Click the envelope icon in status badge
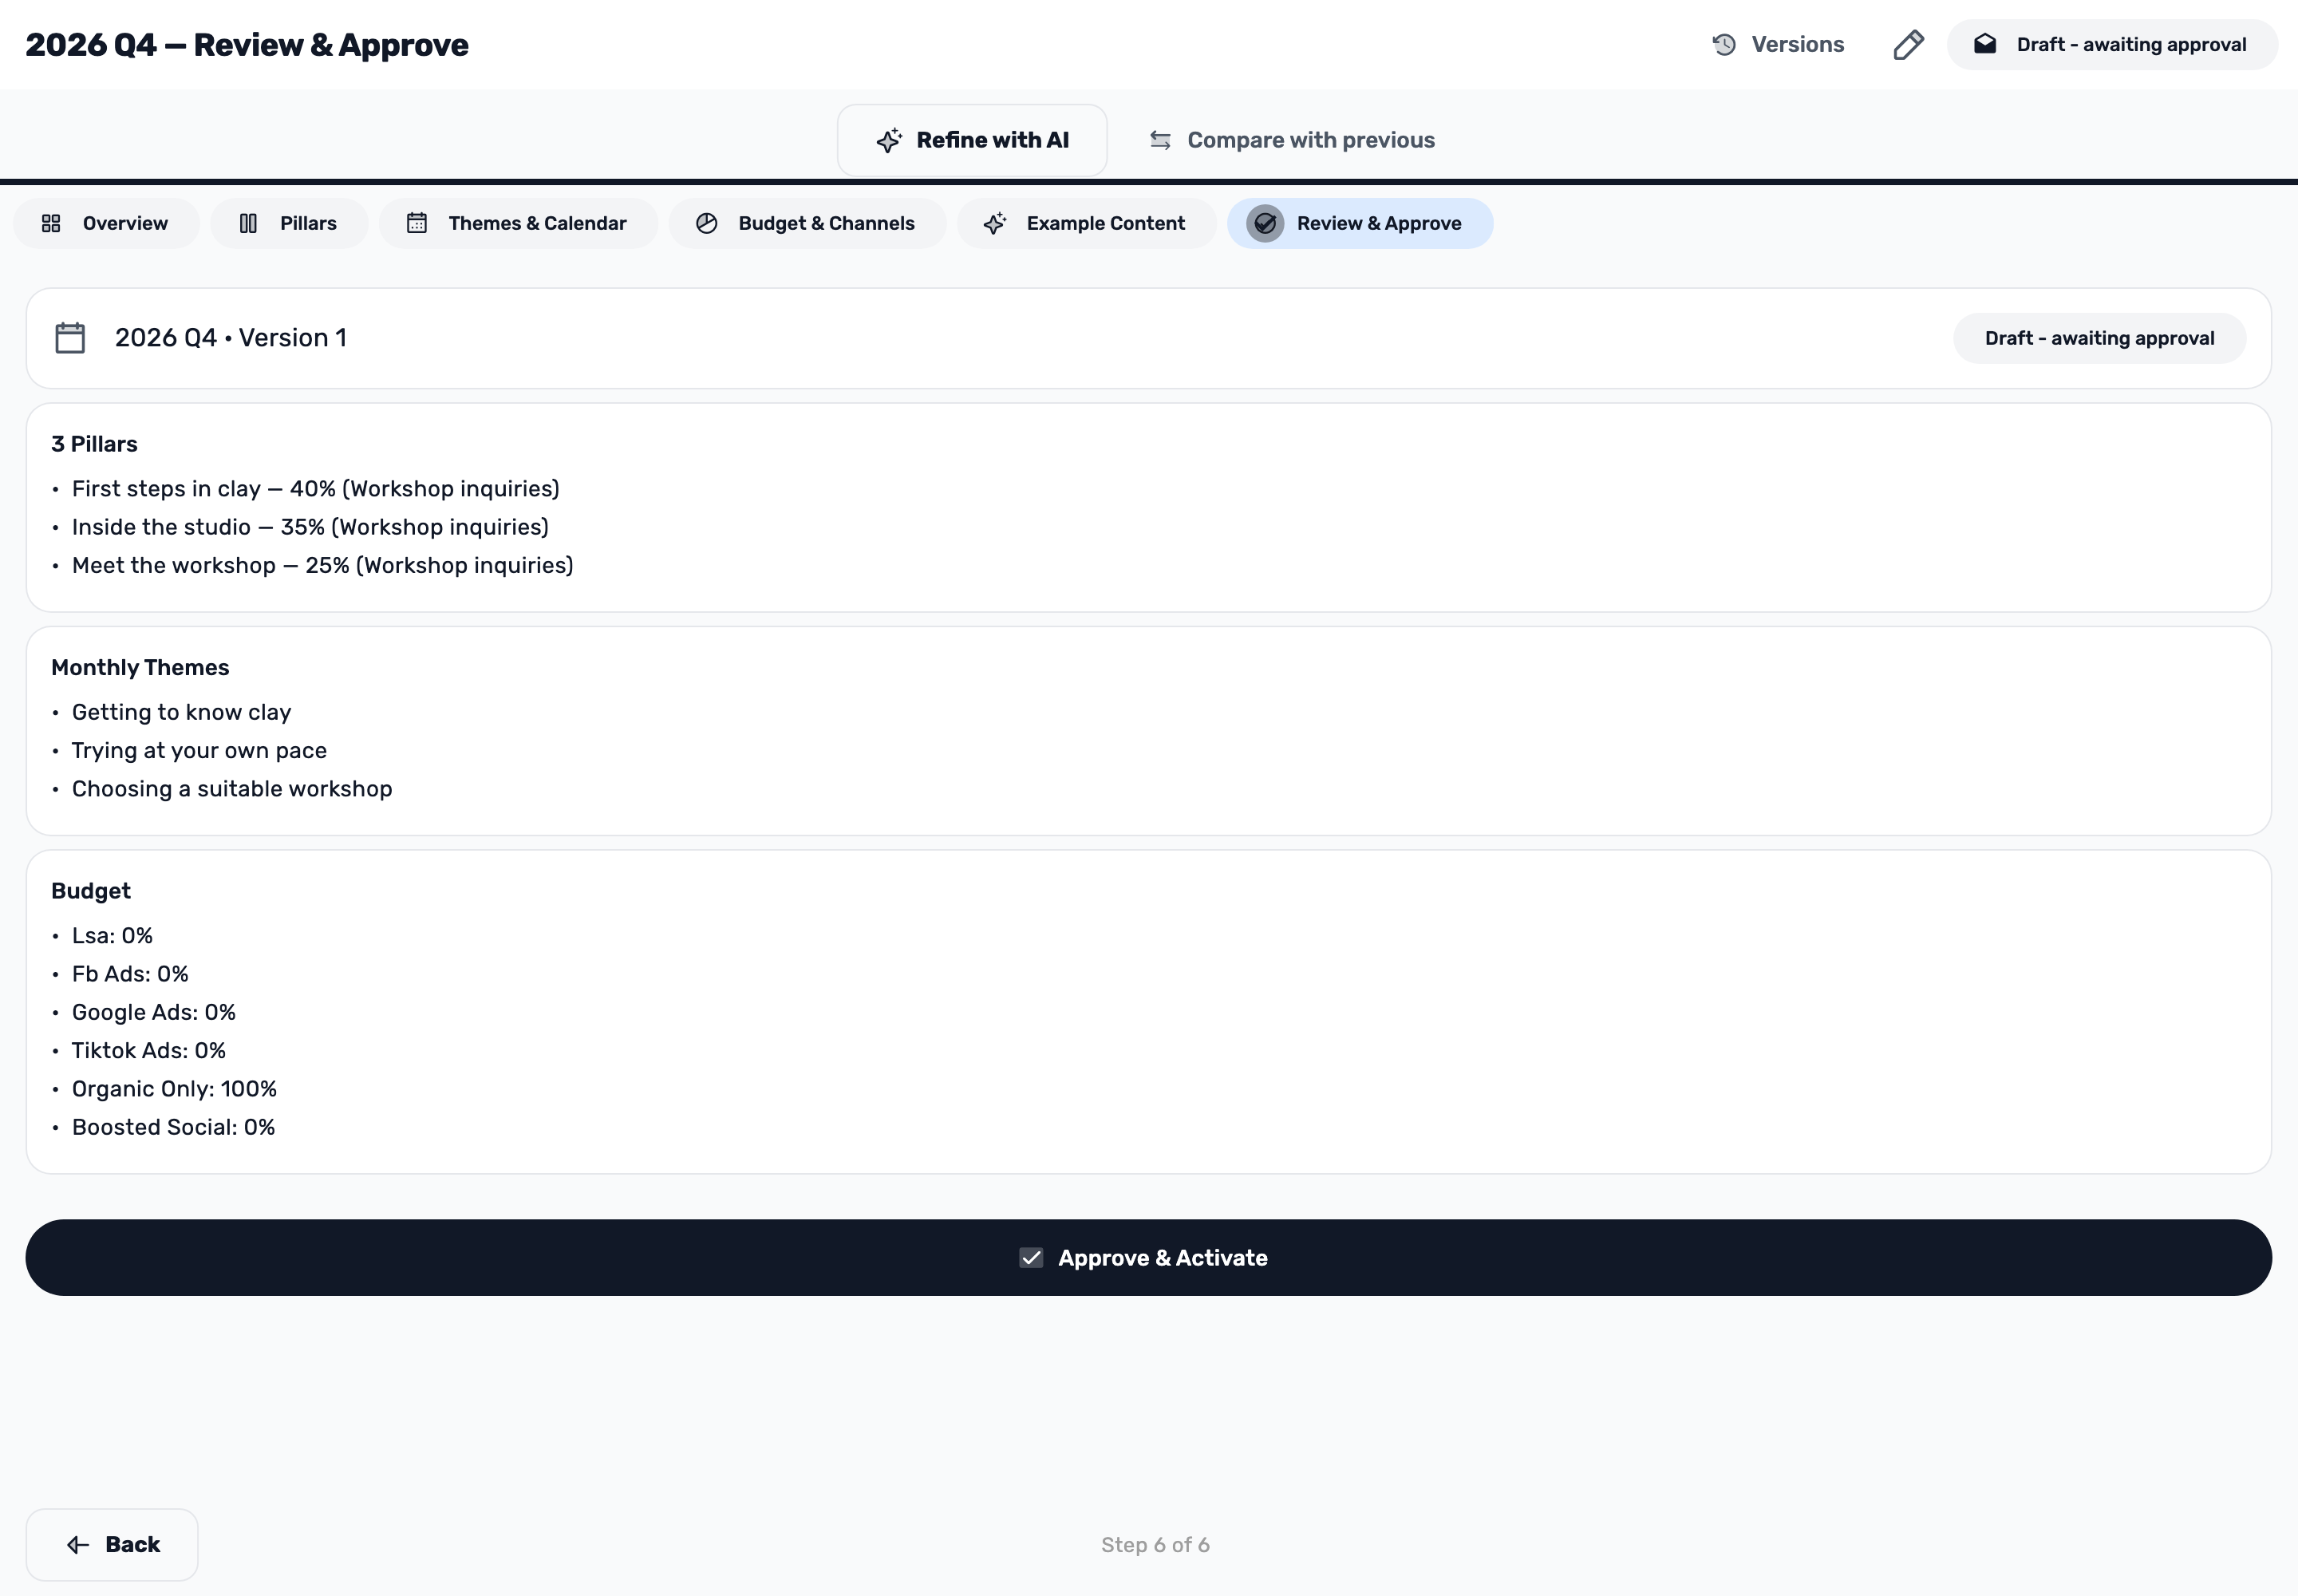2298x1596 pixels. tap(1985, 44)
